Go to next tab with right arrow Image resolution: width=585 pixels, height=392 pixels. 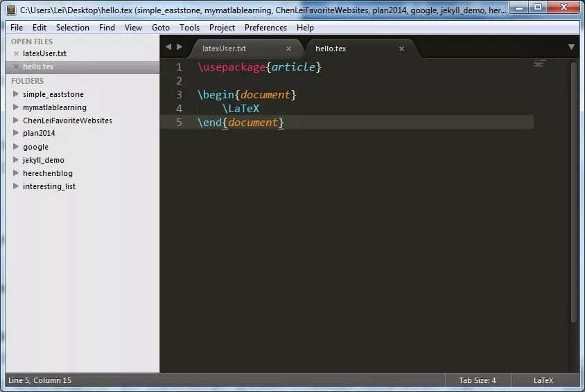(x=180, y=46)
